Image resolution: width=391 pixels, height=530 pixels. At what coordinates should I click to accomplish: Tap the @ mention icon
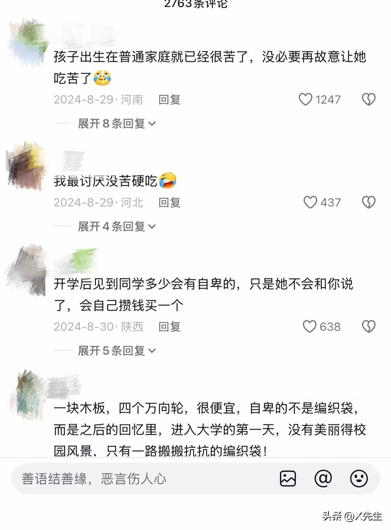click(x=323, y=478)
